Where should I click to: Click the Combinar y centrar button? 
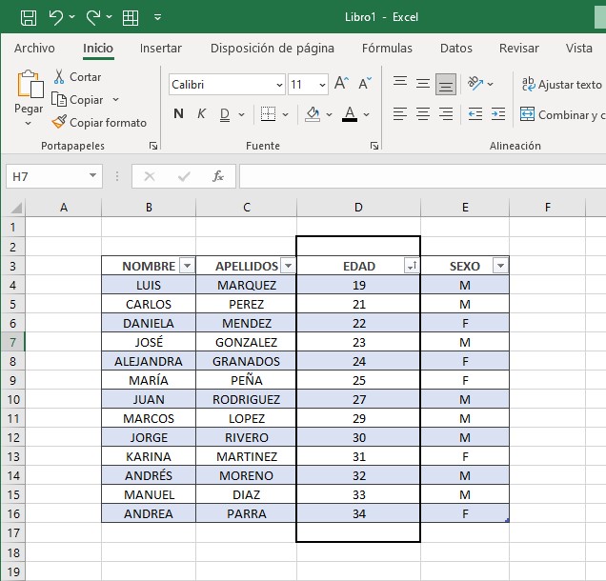562,114
